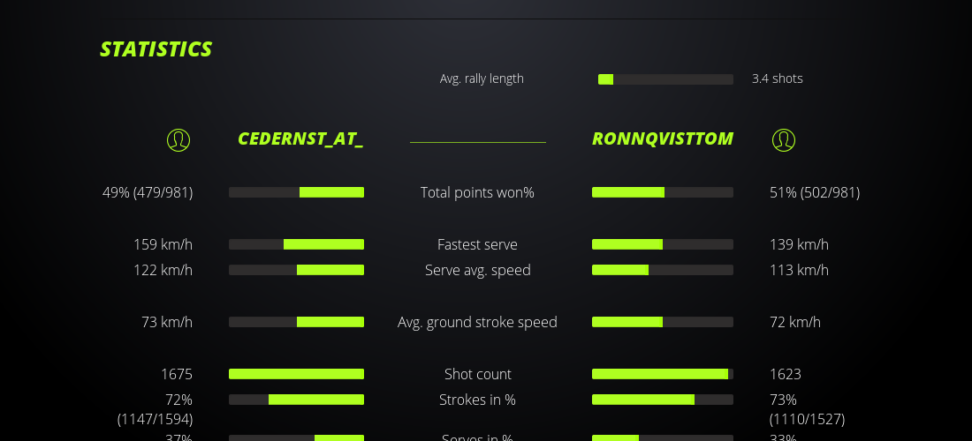Click right Strokes in % bar

pyautogui.click(x=663, y=400)
